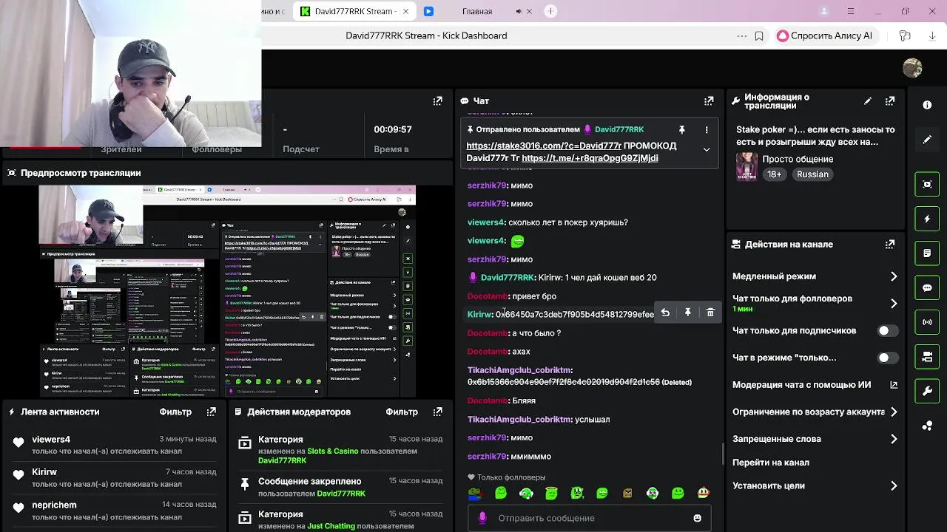Pop out the Чат panel
The image size is (947, 532).
[x=709, y=100]
